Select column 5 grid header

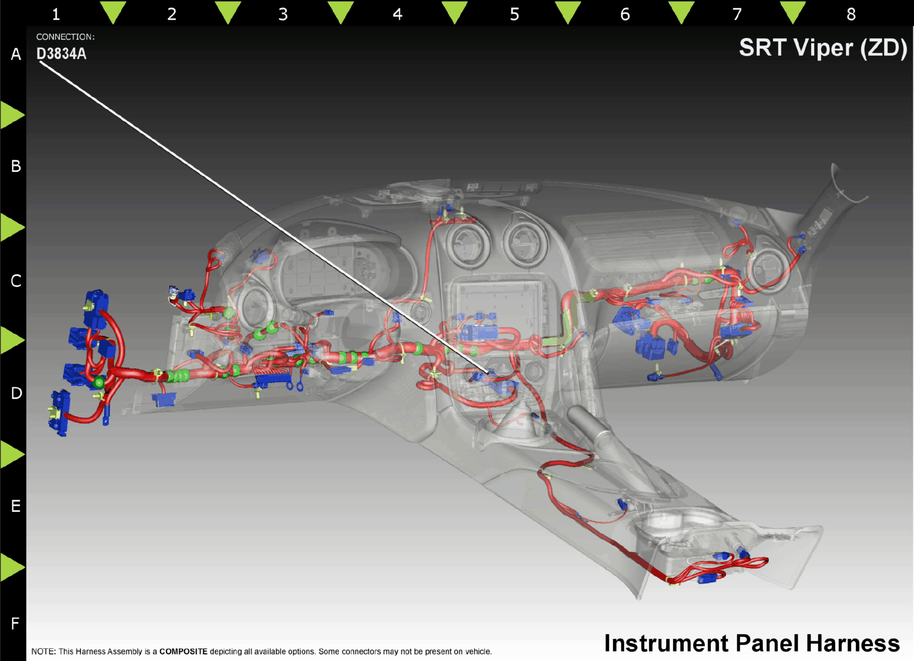click(515, 15)
